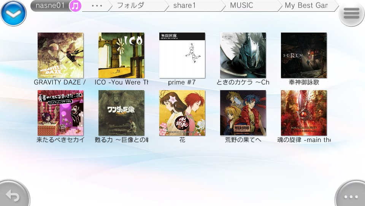
Task: Click the '花' title text
Action: point(182,140)
